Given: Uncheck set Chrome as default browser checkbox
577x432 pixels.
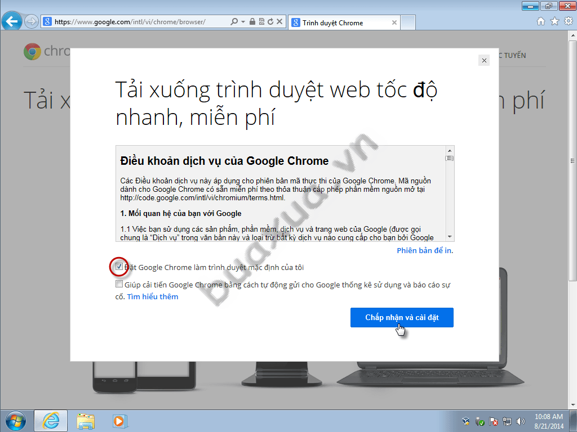Looking at the screenshot, I should (119, 267).
